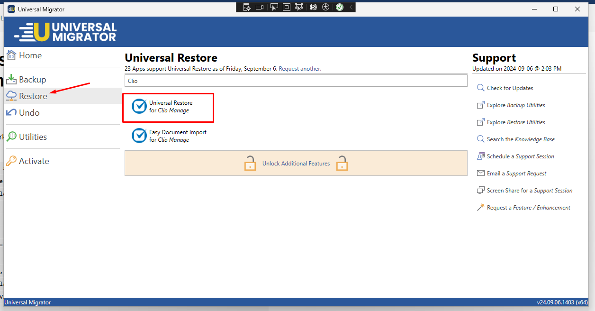Click the video camera icon in debug toolbar

(x=260, y=7)
